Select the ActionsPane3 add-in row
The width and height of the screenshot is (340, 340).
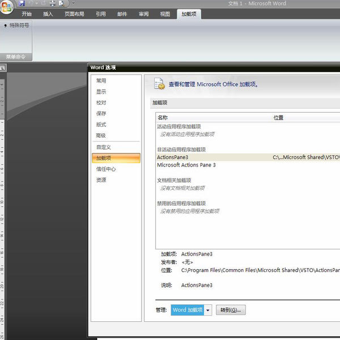point(248,157)
